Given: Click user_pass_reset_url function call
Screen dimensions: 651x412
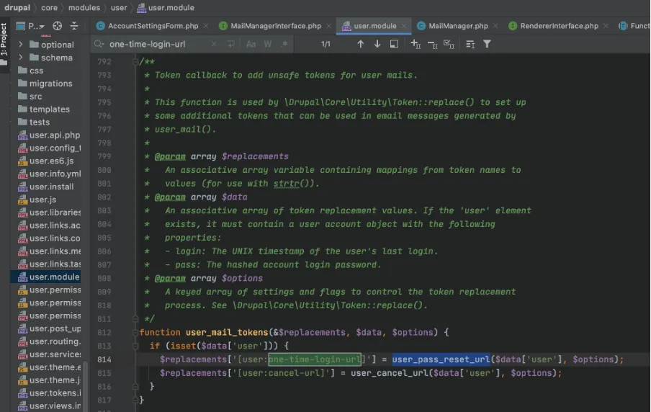Looking at the screenshot, I should point(441,359).
